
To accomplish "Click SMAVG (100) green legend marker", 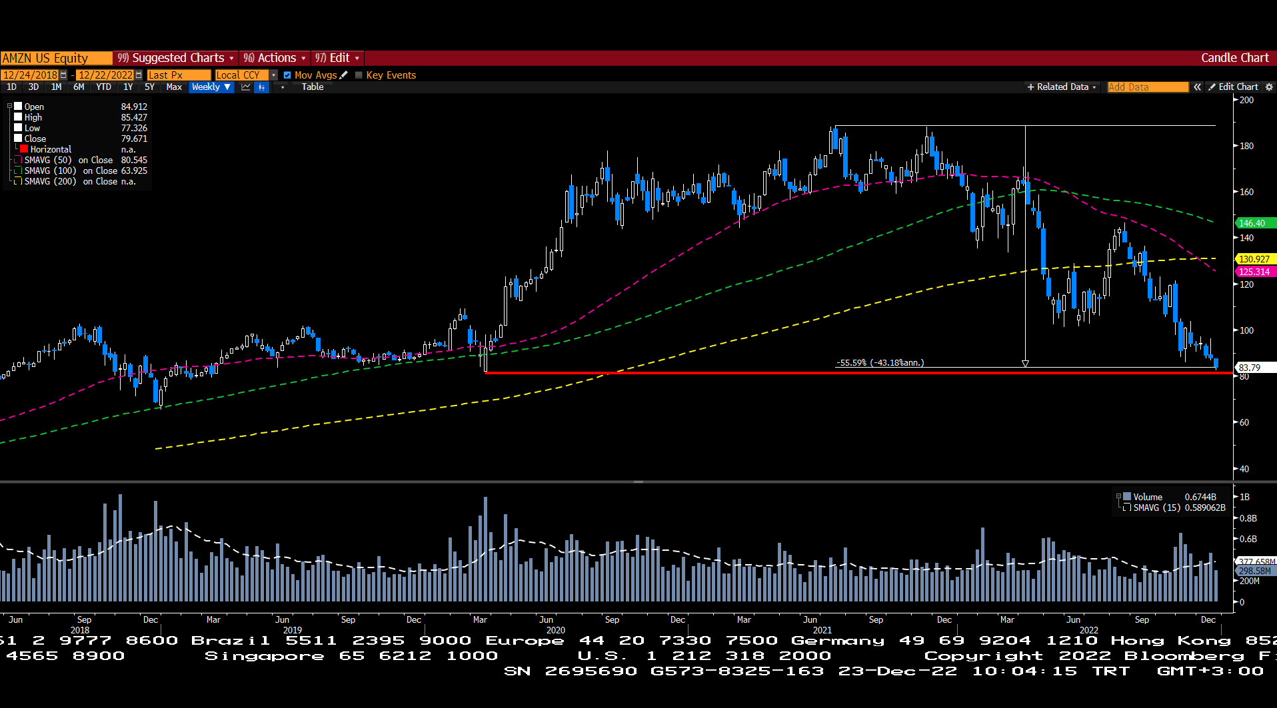I will pos(19,171).
